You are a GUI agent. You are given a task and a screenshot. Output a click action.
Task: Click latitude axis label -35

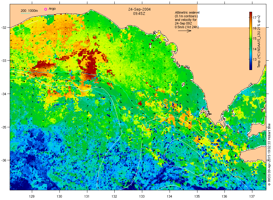(4, 127)
